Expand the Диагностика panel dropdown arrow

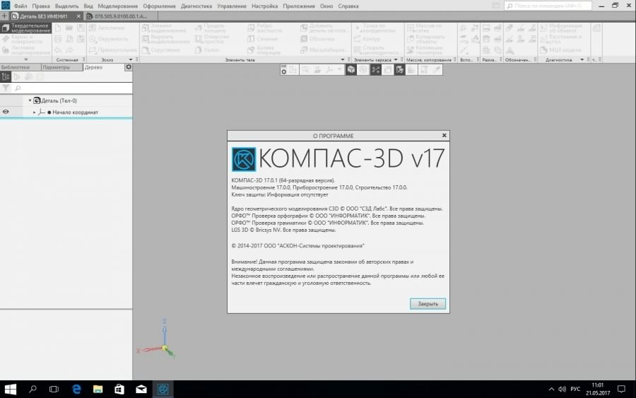click(582, 59)
